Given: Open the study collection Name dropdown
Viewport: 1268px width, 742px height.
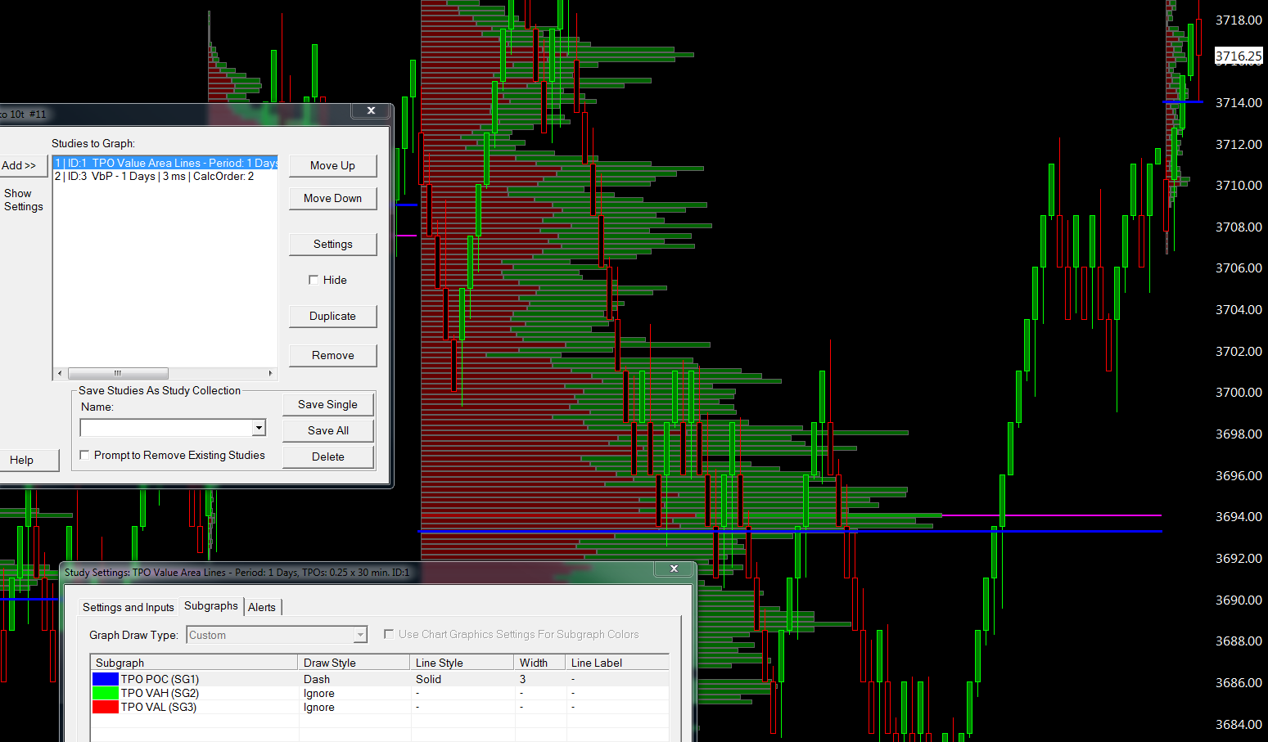Looking at the screenshot, I should coord(259,428).
